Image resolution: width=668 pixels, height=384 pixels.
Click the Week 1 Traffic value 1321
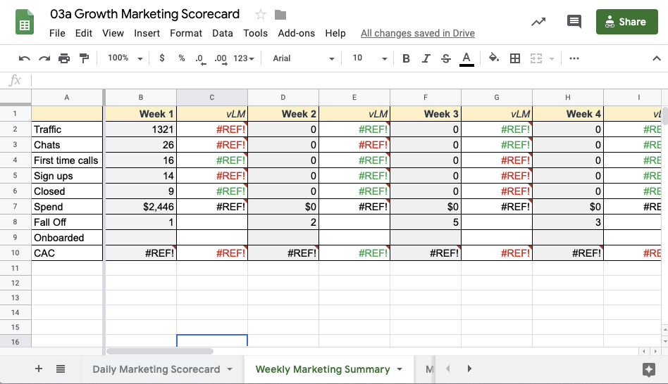[x=141, y=129]
